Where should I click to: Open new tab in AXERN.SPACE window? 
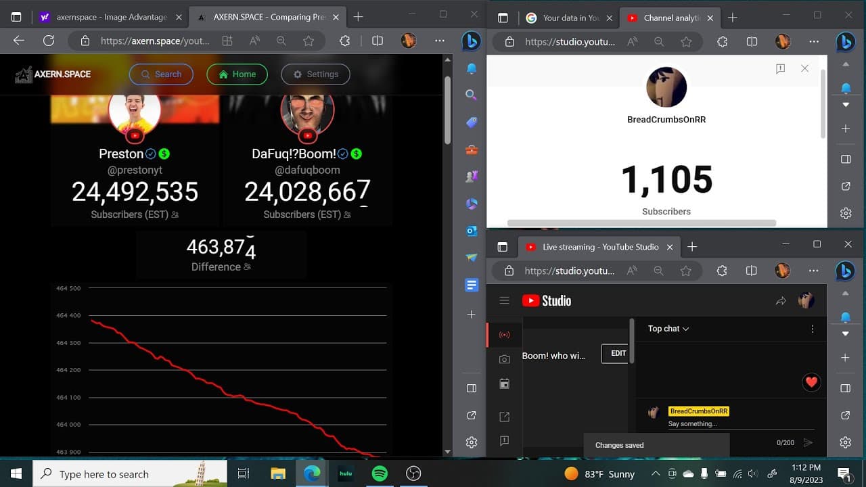(x=359, y=17)
